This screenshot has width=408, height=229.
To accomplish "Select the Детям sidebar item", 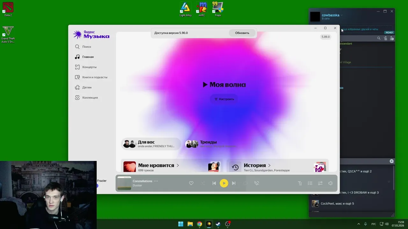I will 83,87.
